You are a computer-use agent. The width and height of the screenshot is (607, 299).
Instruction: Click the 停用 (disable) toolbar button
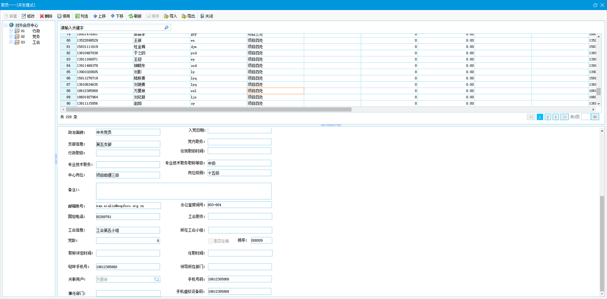tap(64, 16)
